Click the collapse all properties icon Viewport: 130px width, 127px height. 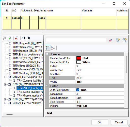125,40
